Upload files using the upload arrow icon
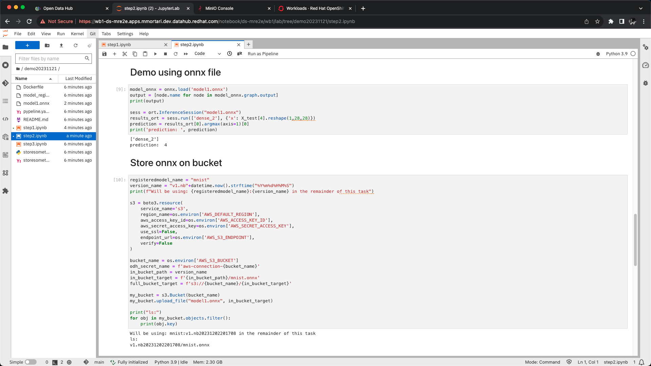This screenshot has width=651, height=366. 61,45
